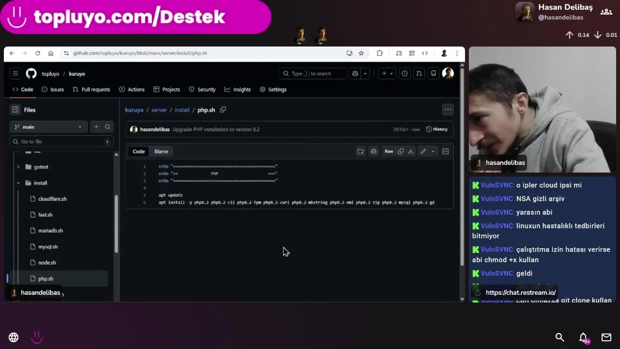The image size is (620, 349).
Task: Open the bottom-right search magnifier
Action: (559, 337)
